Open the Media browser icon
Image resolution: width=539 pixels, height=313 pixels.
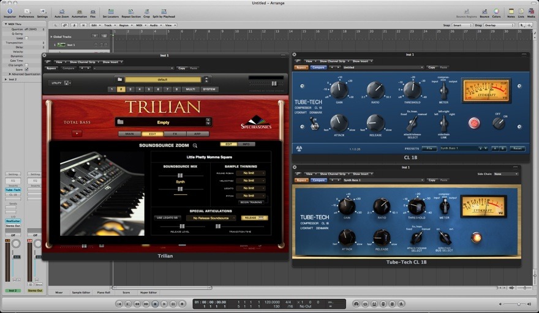(x=531, y=12)
